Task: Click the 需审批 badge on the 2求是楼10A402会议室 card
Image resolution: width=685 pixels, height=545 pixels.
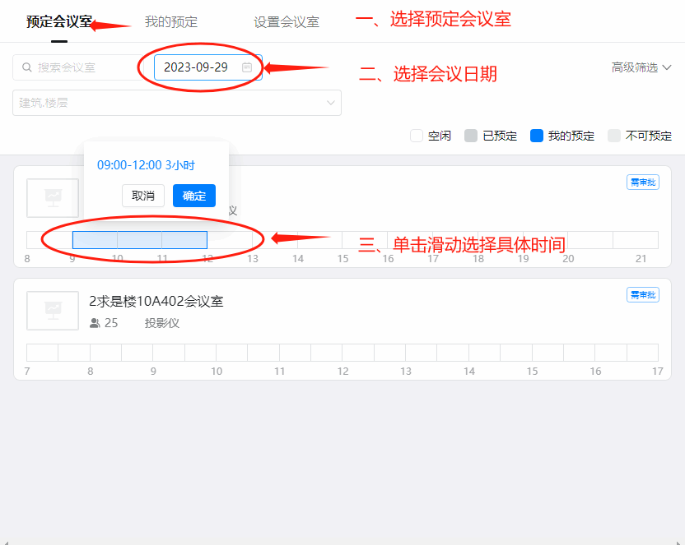Action: (642, 294)
